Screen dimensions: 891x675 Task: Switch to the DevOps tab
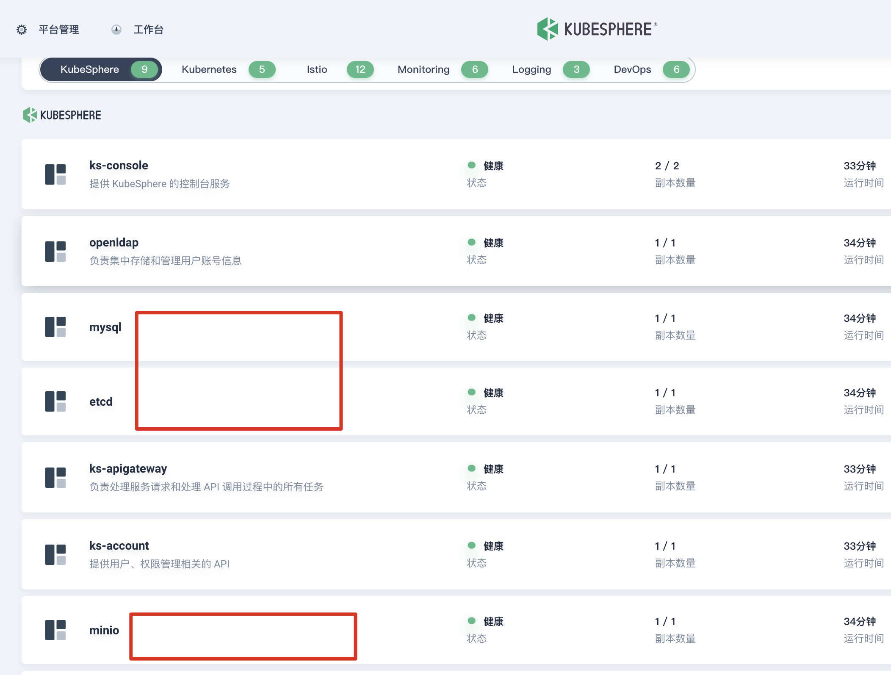pos(651,69)
